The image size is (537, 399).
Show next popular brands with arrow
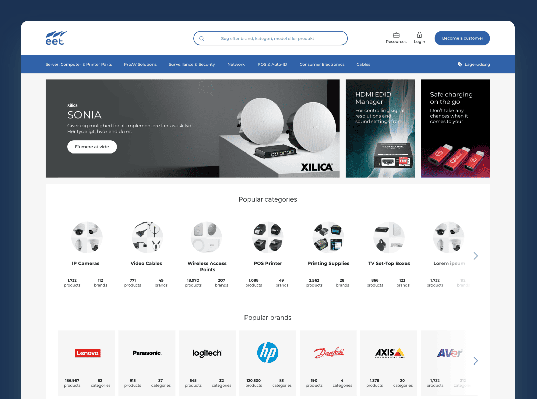[x=475, y=361]
